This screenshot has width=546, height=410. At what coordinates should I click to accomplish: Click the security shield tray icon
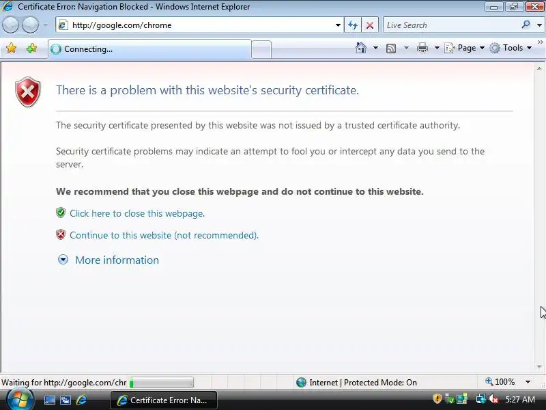point(437,398)
